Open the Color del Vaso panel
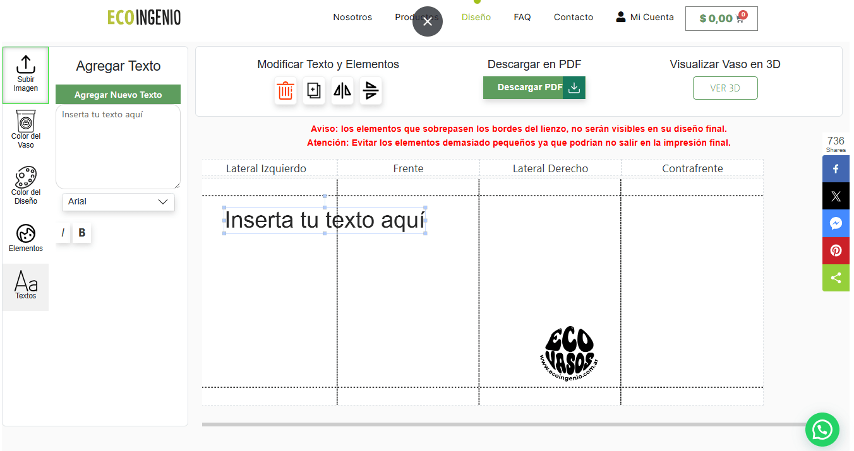 (25, 129)
